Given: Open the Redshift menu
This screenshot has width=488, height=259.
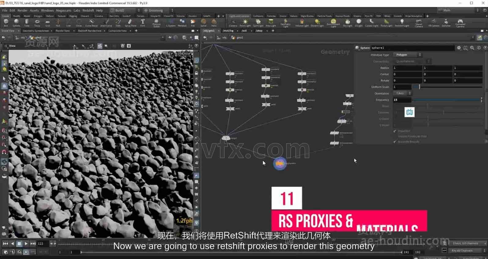Looking at the screenshot, I should click(x=88, y=10).
